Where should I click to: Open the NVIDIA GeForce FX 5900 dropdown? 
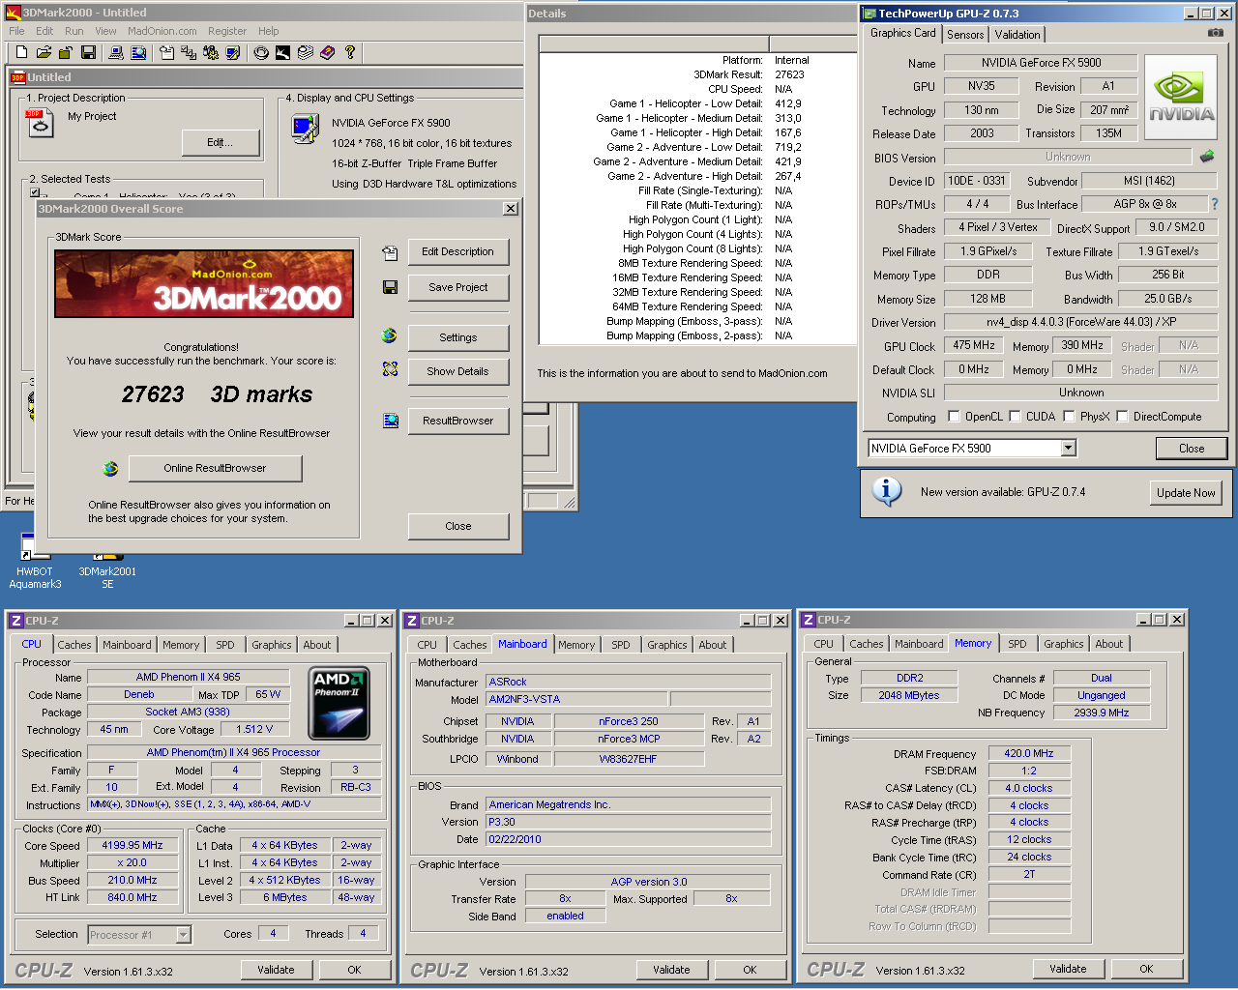click(1068, 448)
